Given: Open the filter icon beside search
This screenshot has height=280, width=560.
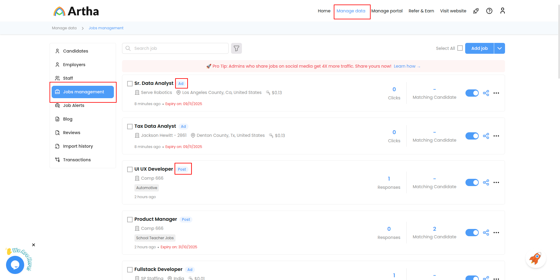Looking at the screenshot, I should point(236,48).
